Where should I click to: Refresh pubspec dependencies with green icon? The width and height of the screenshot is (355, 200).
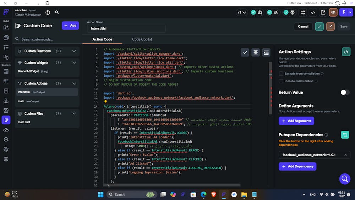pyautogui.click(x=345, y=135)
